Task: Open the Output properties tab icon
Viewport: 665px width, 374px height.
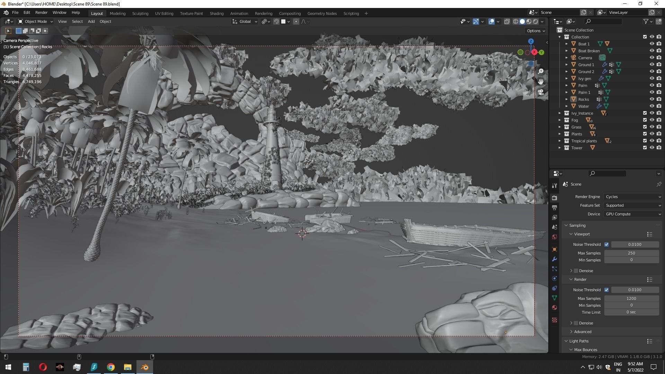Action: [555, 208]
